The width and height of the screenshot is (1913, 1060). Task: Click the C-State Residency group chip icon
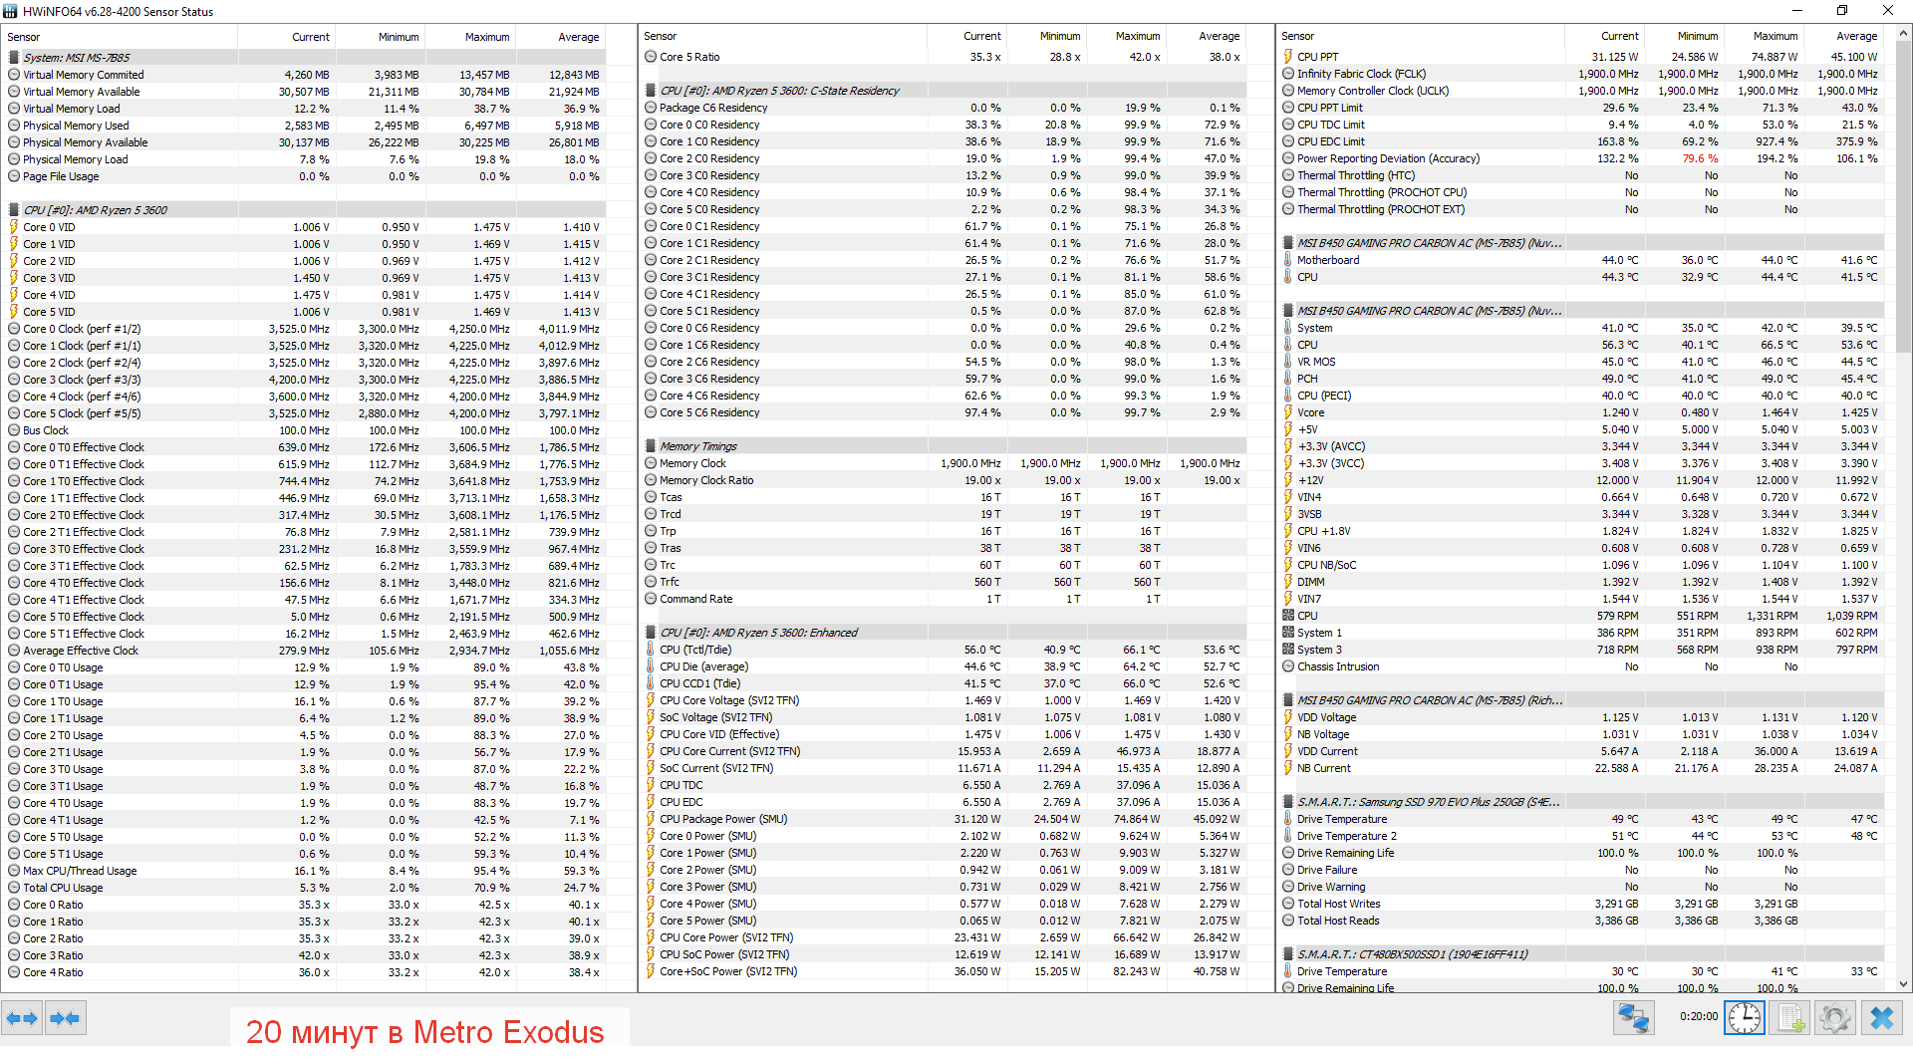(x=651, y=91)
